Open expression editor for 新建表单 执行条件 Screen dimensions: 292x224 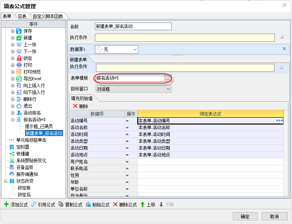[x=283, y=67]
